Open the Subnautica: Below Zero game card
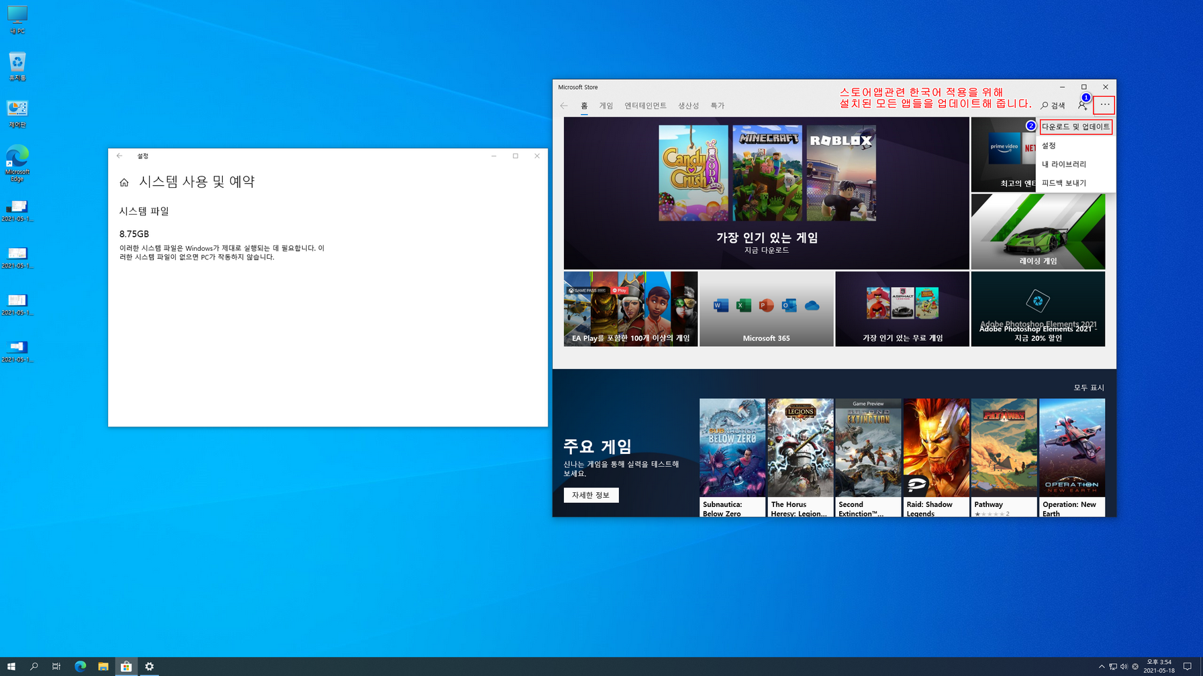 pos(732,457)
